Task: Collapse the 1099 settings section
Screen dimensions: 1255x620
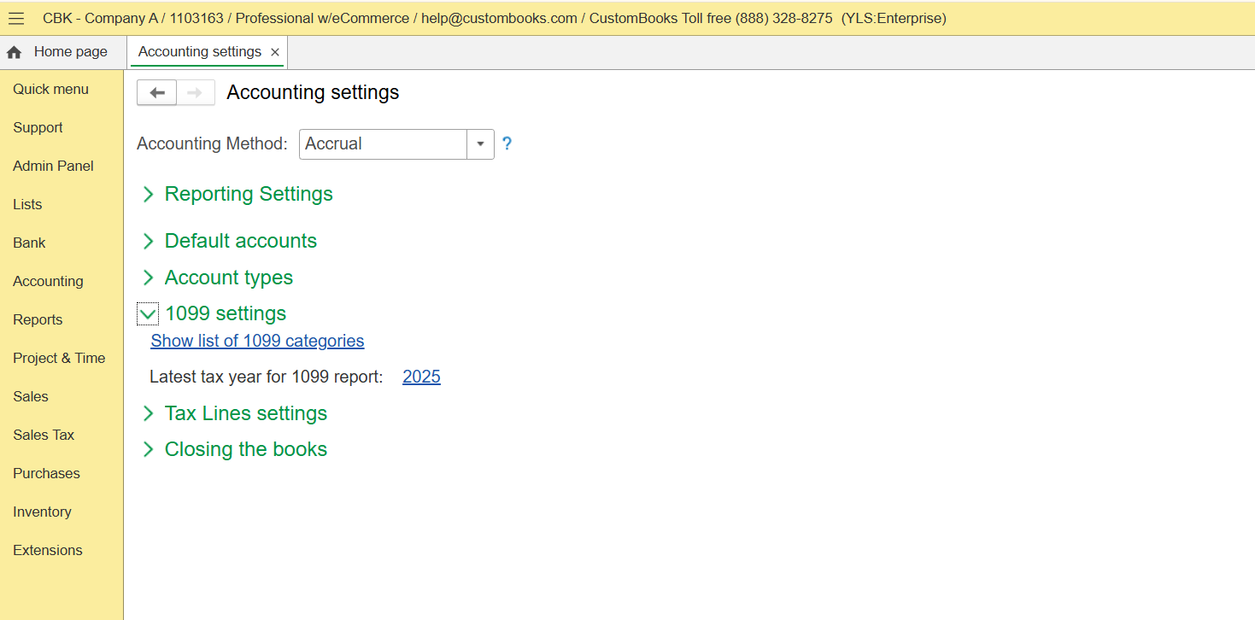Action: 149,314
